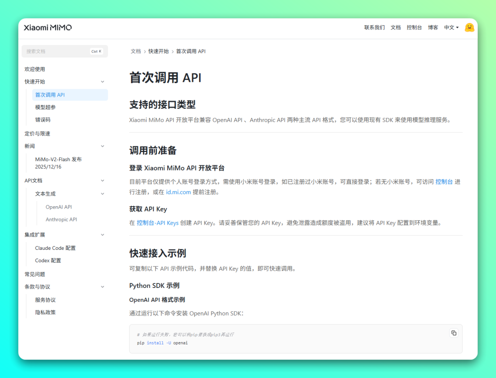The height and width of the screenshot is (378, 496).
Task: Collapse the 集成扩展 sidebar section
Action: [x=102, y=235]
